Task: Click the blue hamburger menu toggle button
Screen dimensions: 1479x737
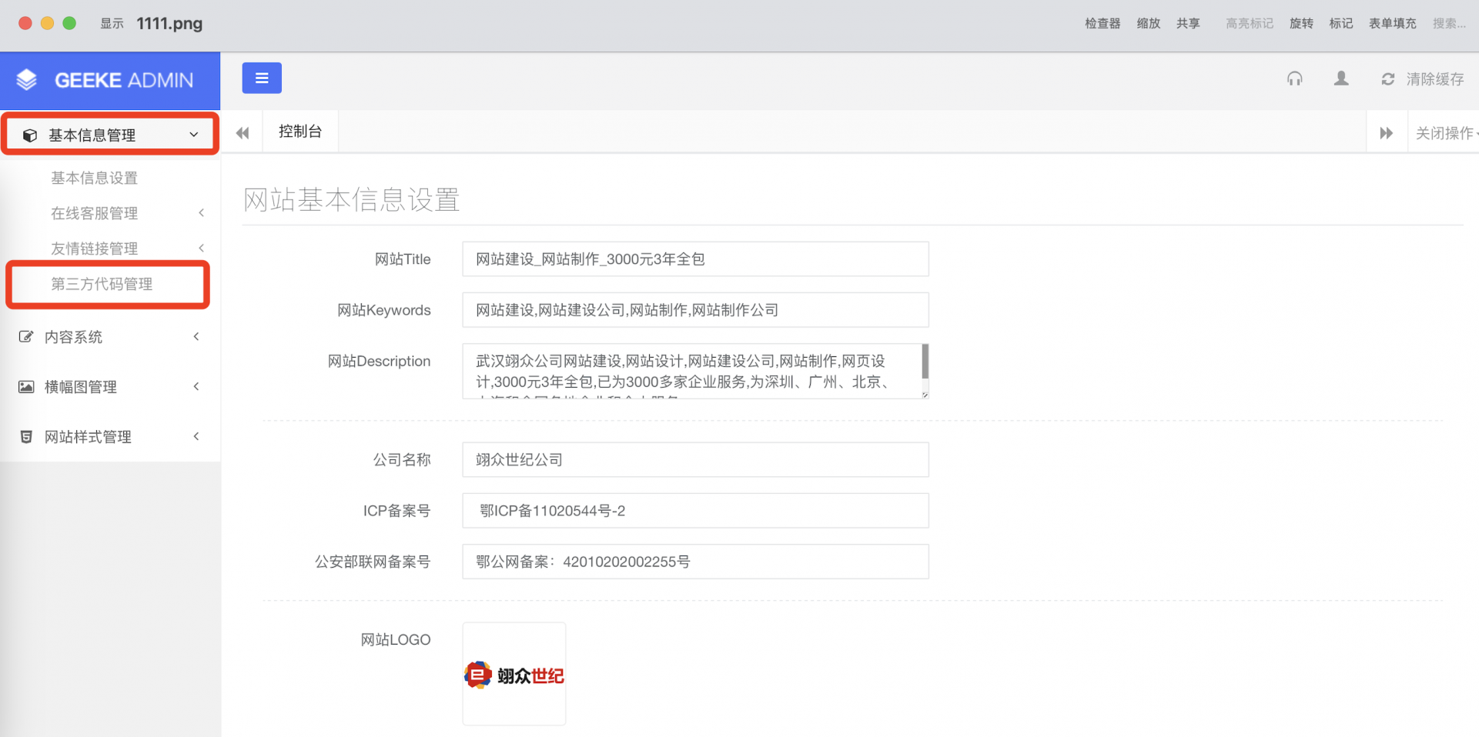Action: click(262, 78)
